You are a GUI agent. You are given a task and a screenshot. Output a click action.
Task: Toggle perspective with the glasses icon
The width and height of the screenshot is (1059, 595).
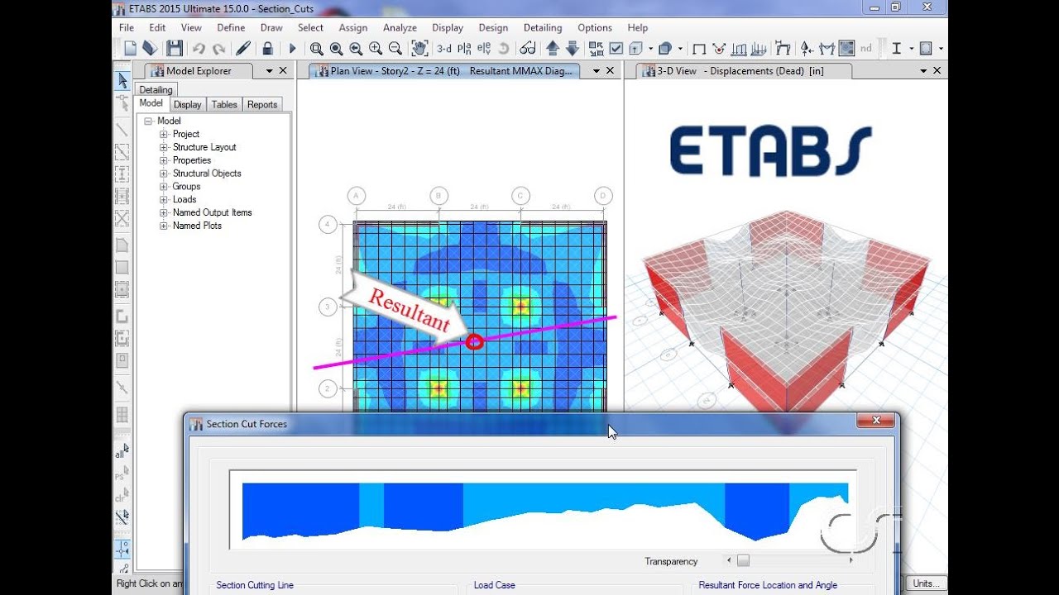(527, 49)
